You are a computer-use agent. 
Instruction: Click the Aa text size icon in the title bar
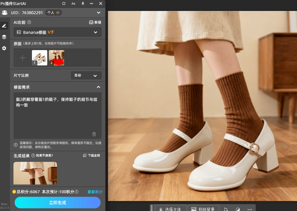73,3
